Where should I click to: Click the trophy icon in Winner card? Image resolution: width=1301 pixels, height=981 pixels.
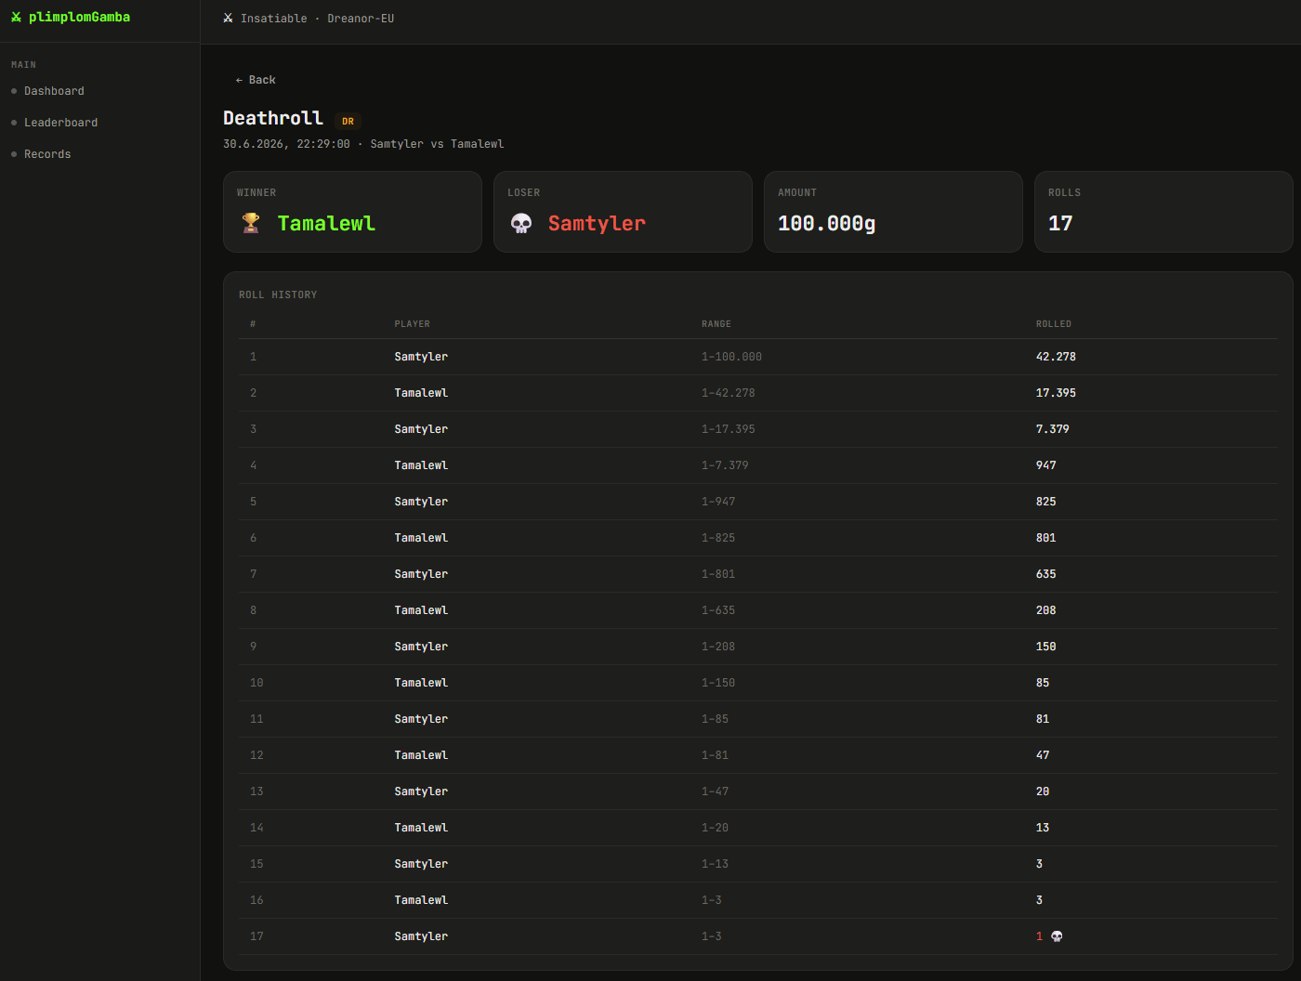[251, 223]
